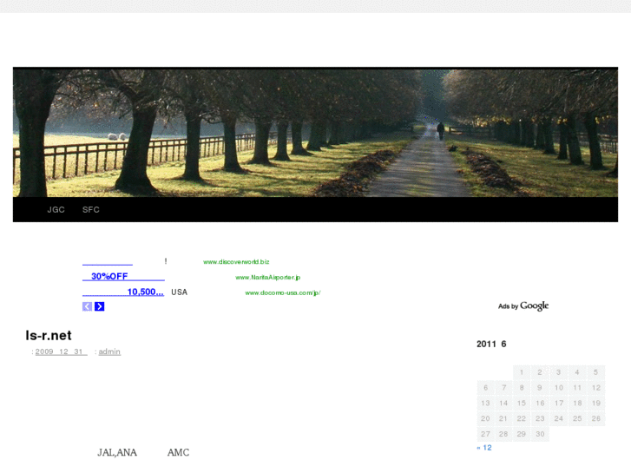Select day 10 in the calendar

click(559, 388)
